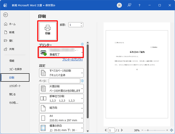Open Export (エクスポート) in the sidebar
This screenshot has height=134, width=175.
[x=15, y=86]
